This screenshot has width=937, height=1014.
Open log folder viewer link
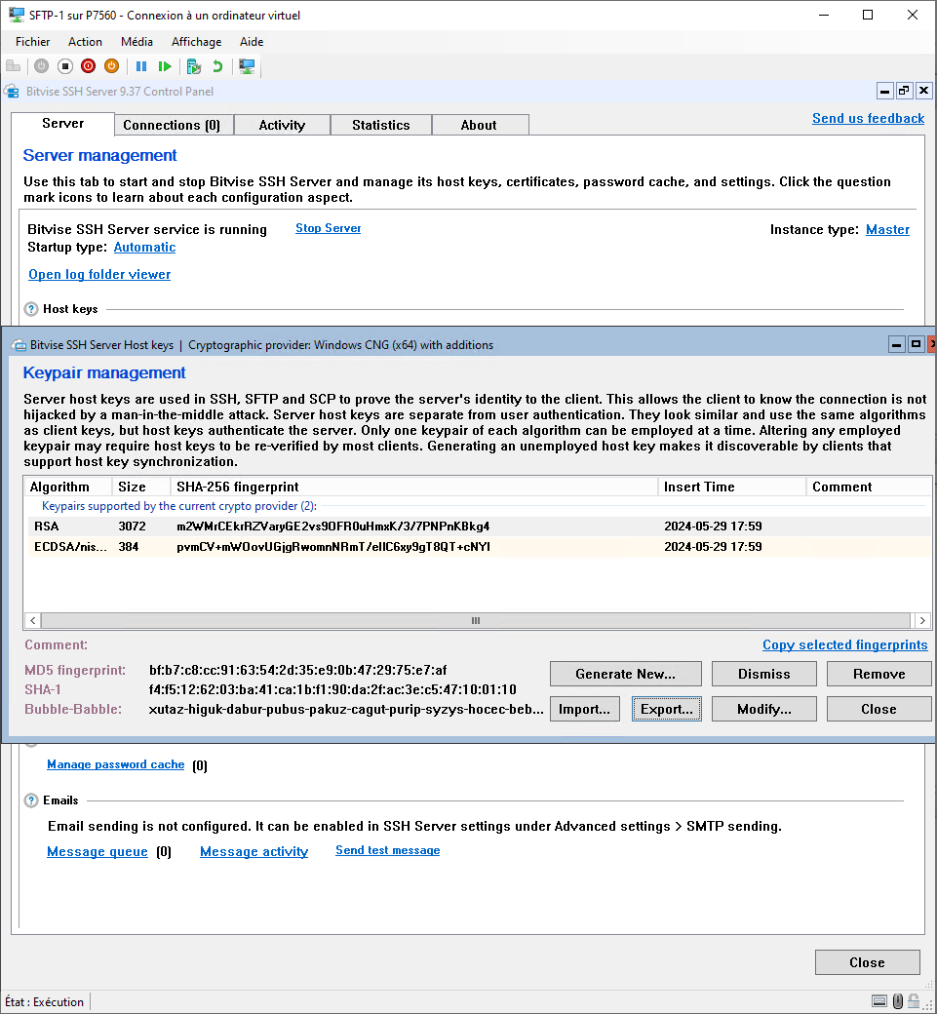(99, 274)
